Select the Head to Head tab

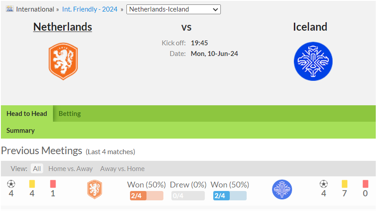tap(27, 114)
